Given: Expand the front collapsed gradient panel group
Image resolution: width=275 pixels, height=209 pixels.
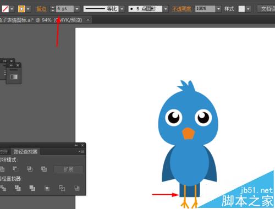Looking at the screenshot, I should coord(11,65).
